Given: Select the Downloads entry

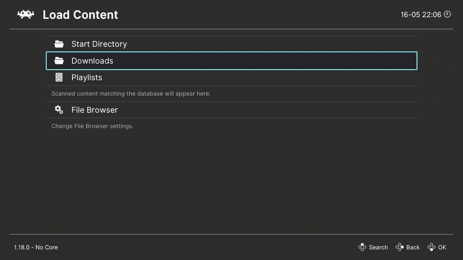Looking at the screenshot, I should (92, 61).
